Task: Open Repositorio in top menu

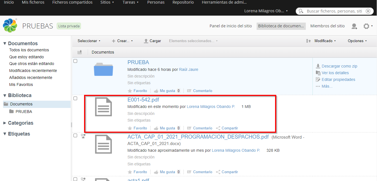Action: (183, 2)
